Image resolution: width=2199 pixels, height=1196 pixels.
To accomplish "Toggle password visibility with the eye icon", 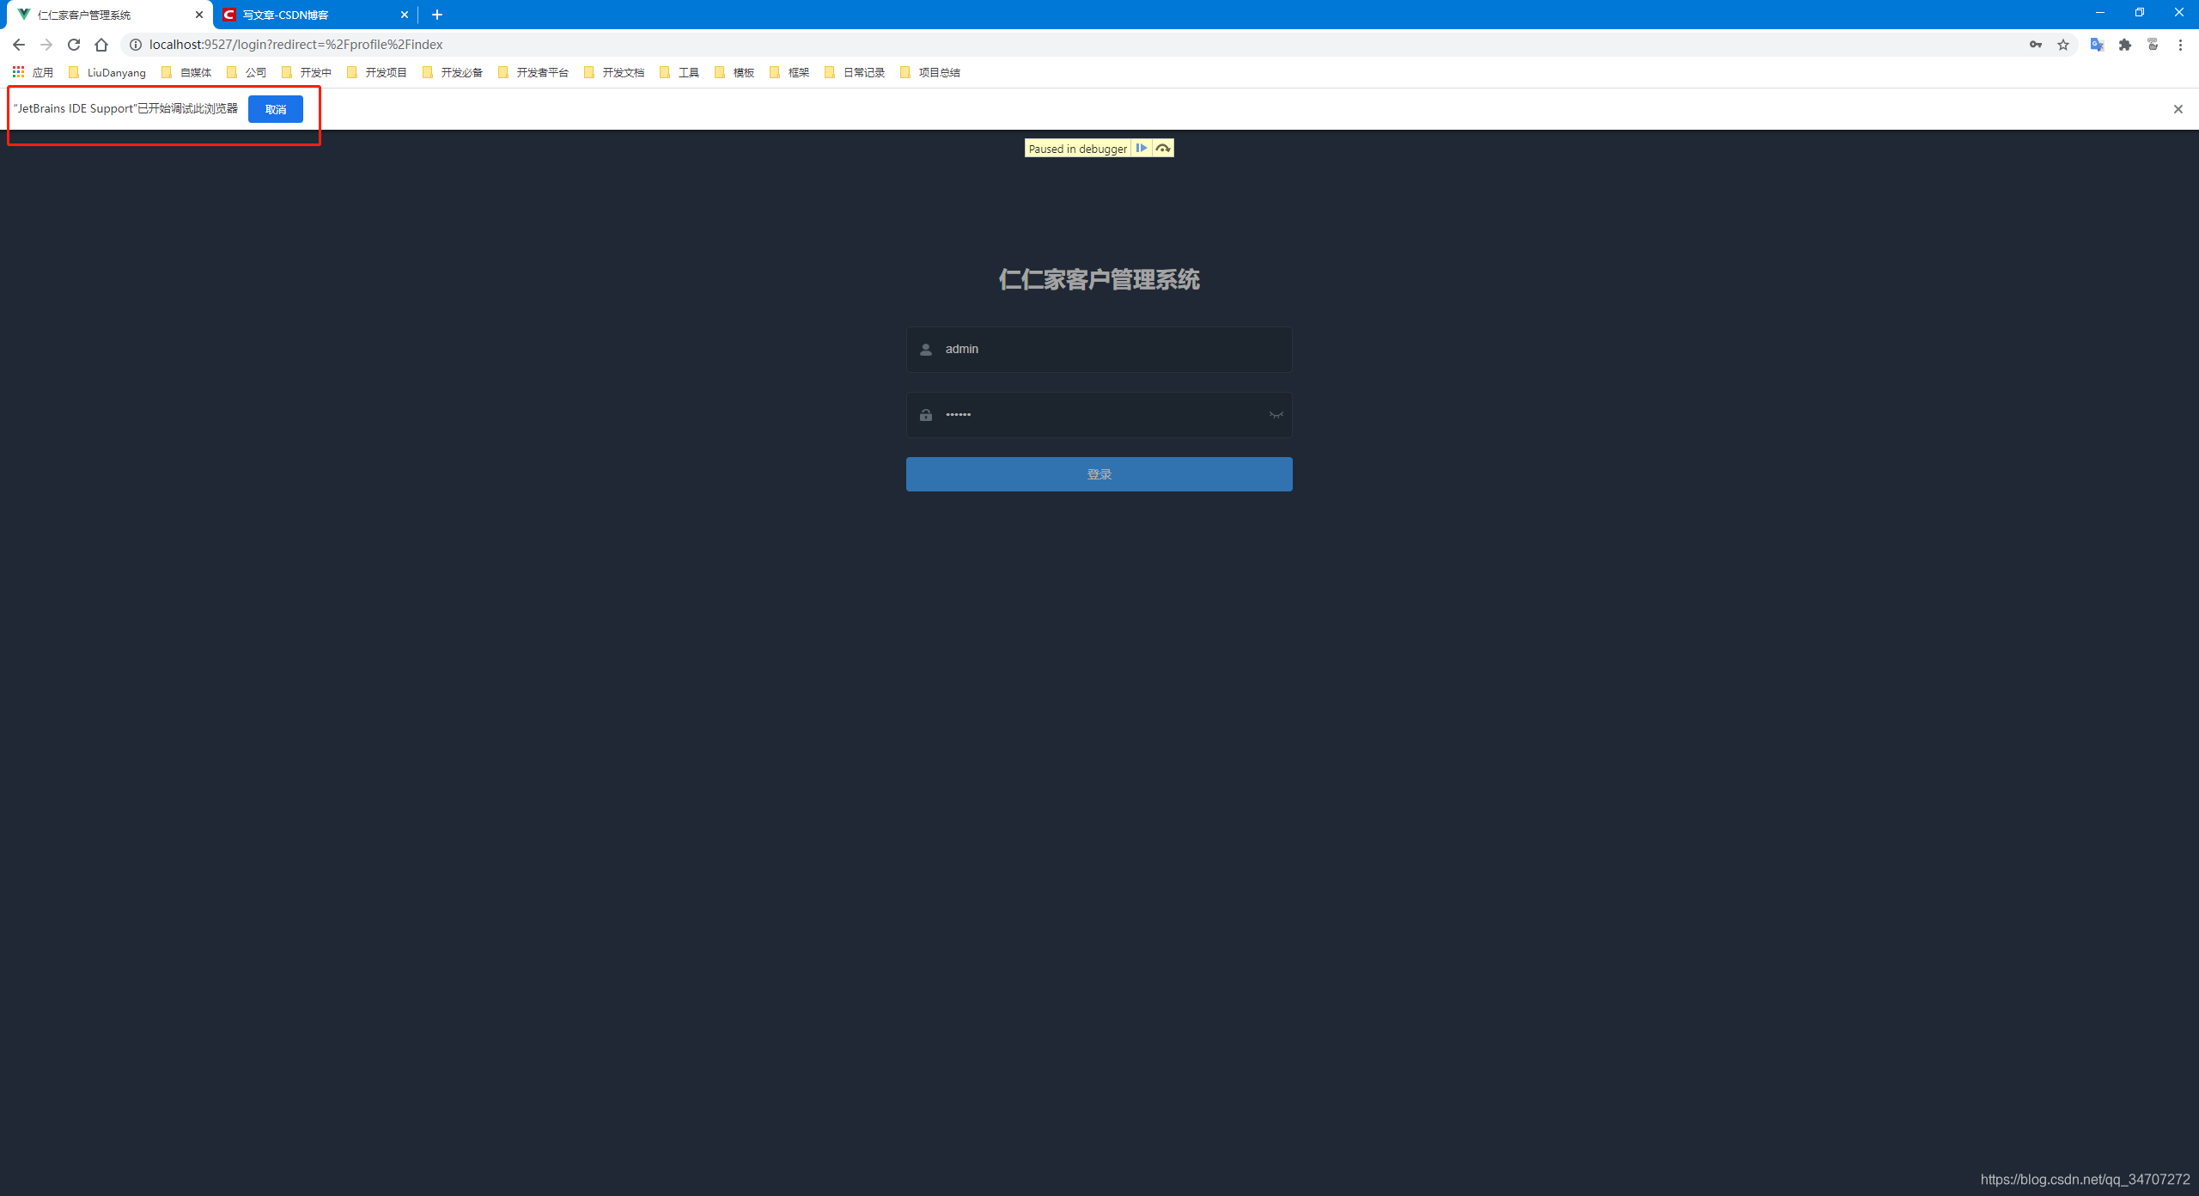I will tap(1276, 414).
